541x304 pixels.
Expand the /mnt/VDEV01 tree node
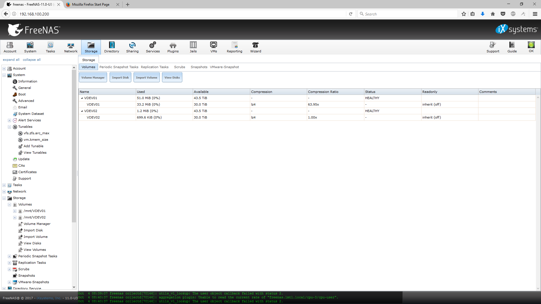(15, 211)
